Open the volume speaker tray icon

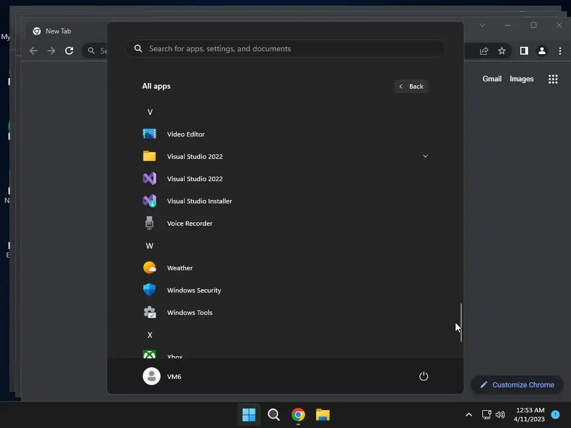pos(500,415)
